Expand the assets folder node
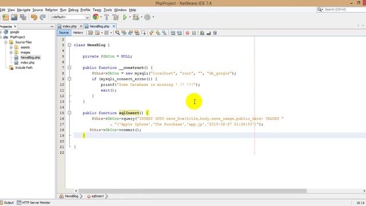The height and width of the screenshot is (206, 366). tap(11, 47)
